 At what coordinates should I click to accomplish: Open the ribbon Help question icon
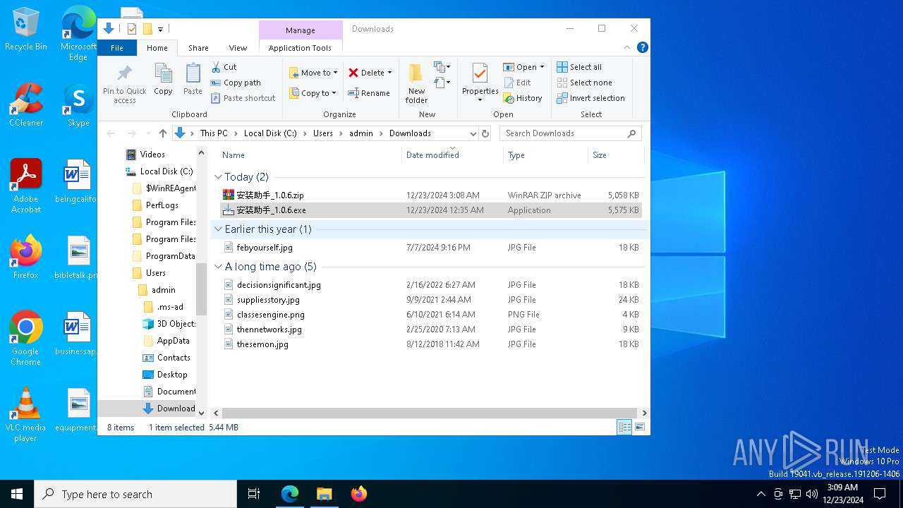[642, 47]
